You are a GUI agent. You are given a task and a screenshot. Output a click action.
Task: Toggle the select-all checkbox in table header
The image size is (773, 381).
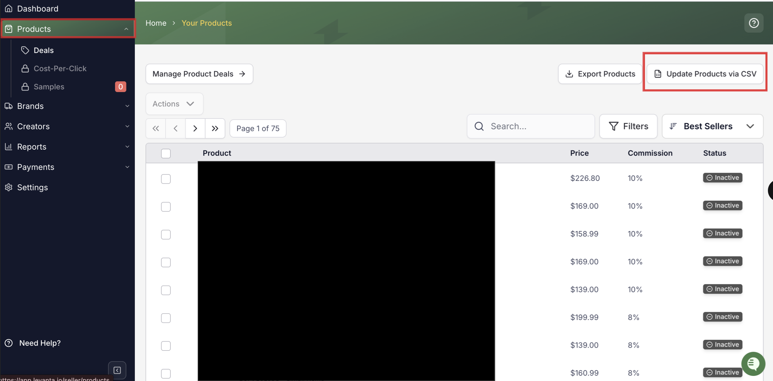(166, 154)
